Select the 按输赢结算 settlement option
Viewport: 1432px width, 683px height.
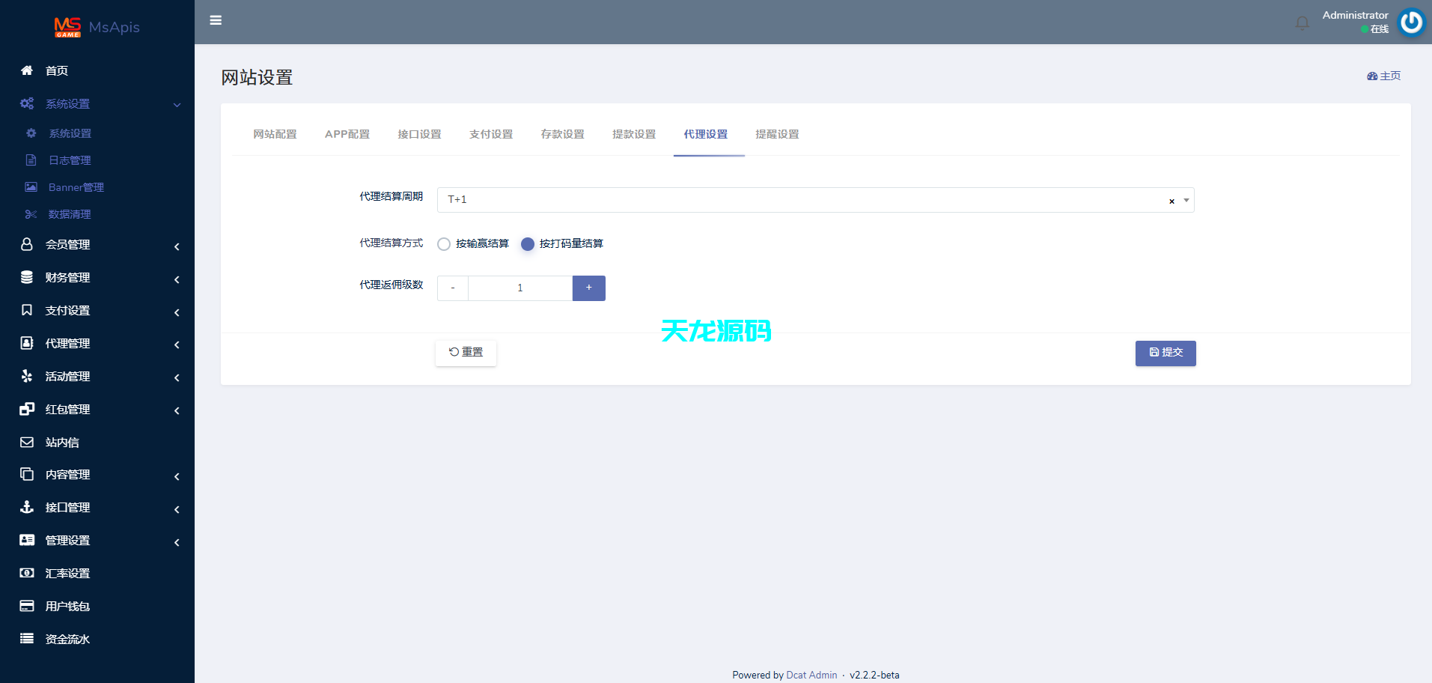click(444, 243)
